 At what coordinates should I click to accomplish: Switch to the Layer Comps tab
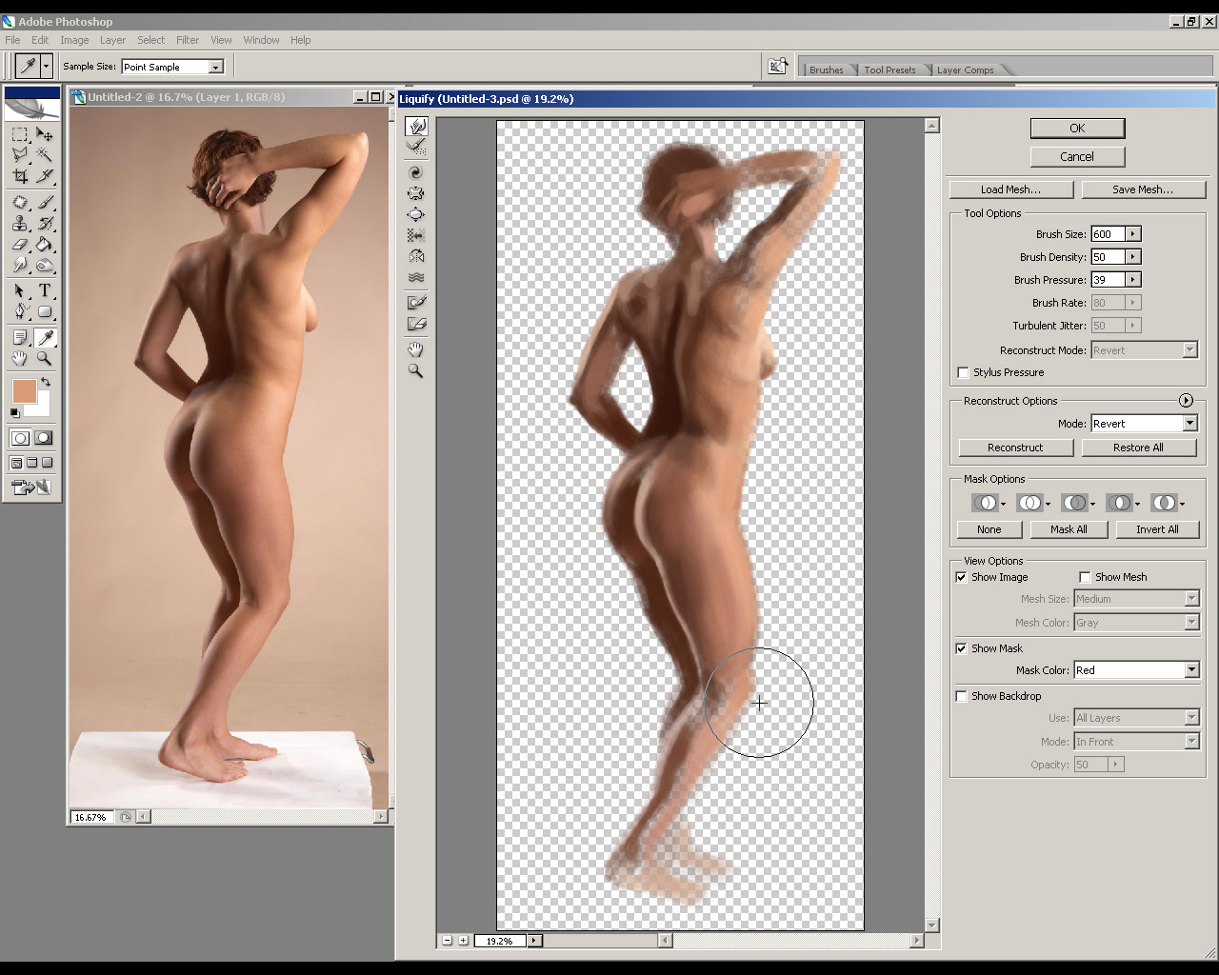click(x=965, y=70)
